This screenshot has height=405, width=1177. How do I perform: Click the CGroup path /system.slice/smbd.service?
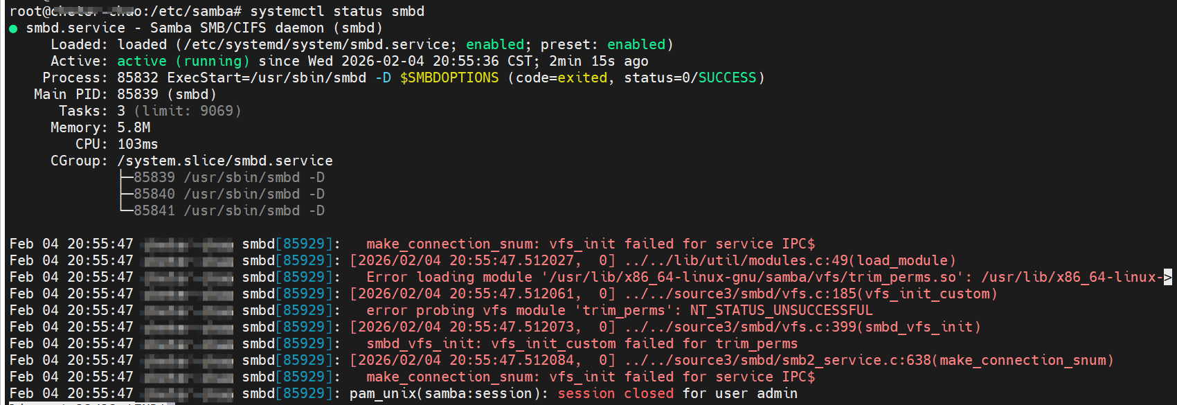(x=225, y=161)
